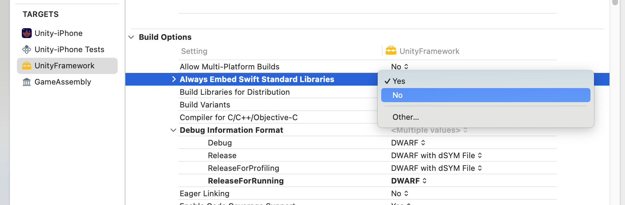Select Always Embed Swift Standard Libraries setting
The height and width of the screenshot is (205, 625).
tap(257, 79)
